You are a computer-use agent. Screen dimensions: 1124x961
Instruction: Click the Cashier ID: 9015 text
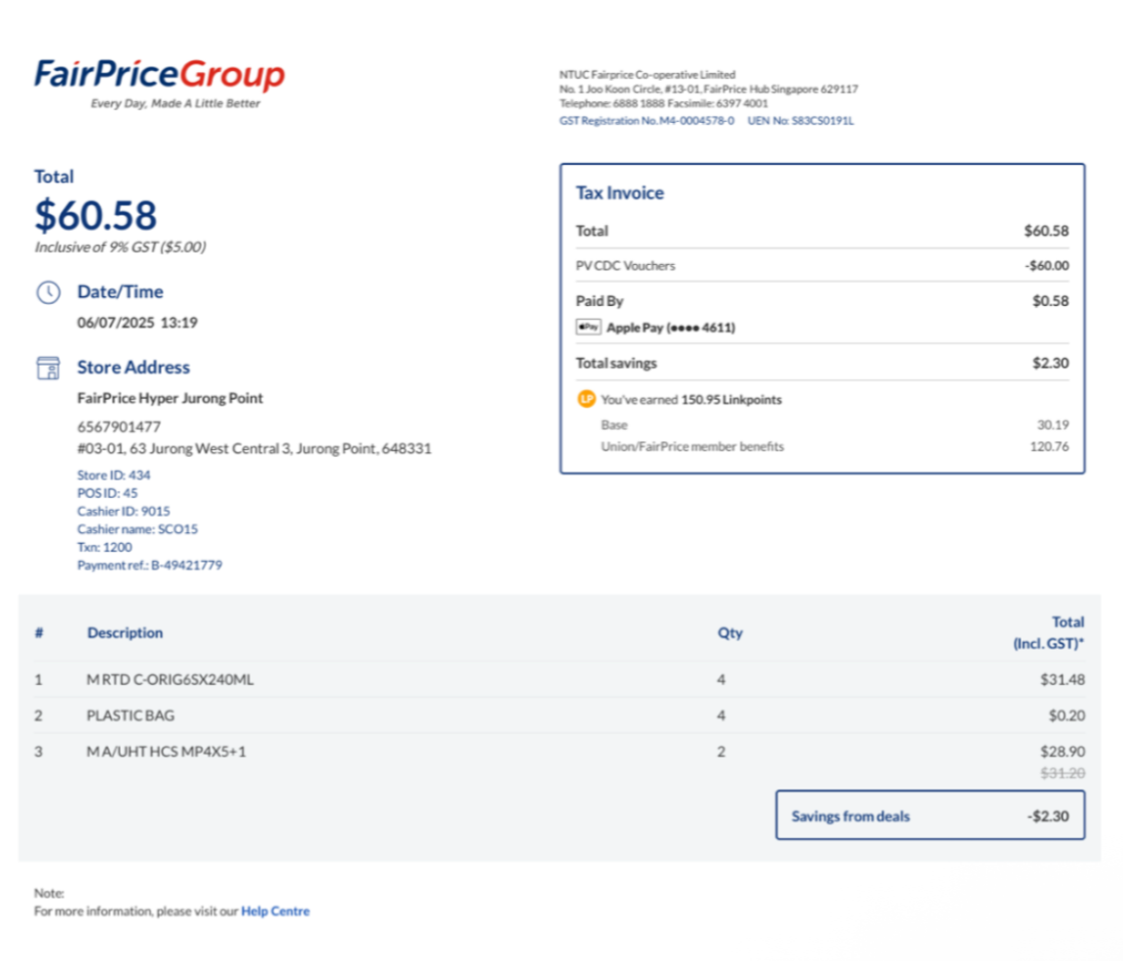point(124,511)
